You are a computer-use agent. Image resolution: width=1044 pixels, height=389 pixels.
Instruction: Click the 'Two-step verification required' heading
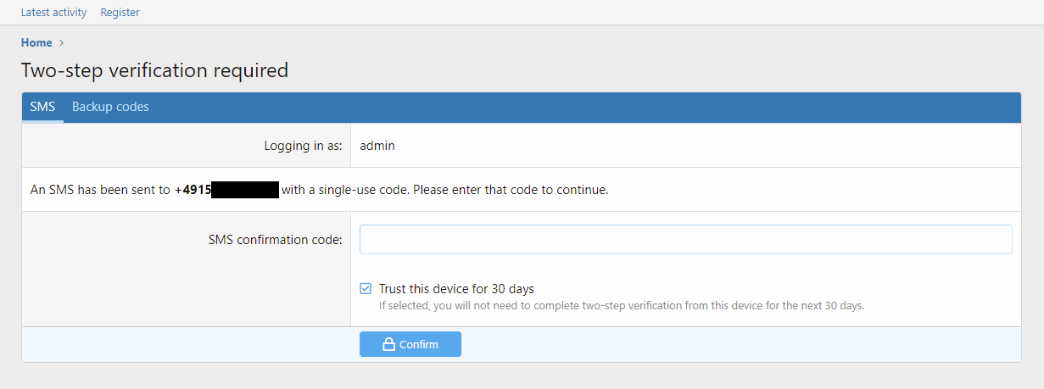point(154,69)
